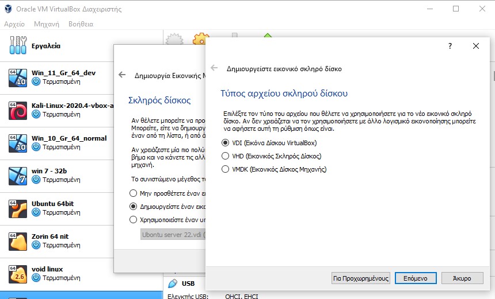Screen dimensions: 495x299
Task: Select the Ubuntu 64bit machine icon
Action: click(18, 209)
